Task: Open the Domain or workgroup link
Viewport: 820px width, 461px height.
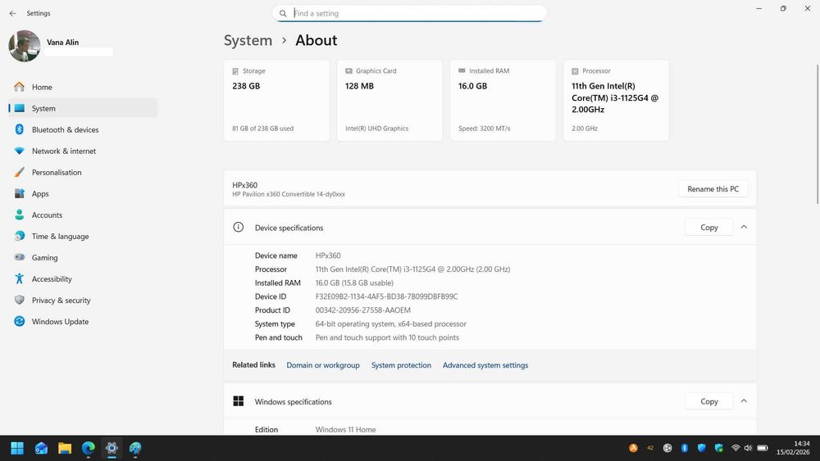Action: tap(322, 365)
